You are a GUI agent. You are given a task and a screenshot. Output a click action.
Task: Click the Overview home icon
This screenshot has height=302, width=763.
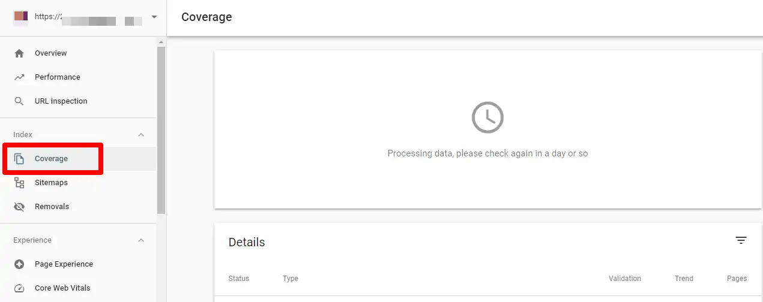19,53
